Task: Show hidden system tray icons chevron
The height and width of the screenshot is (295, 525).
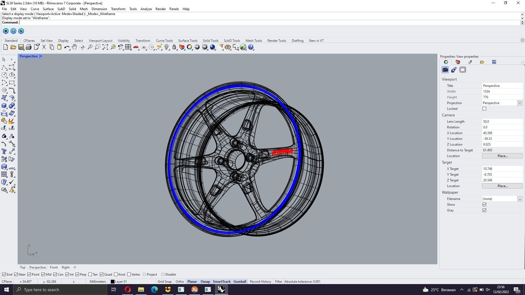Action: (x=462, y=290)
